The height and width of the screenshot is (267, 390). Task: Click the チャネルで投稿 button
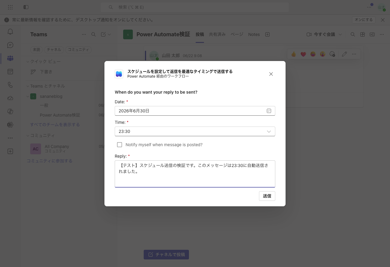pyautogui.click(x=166, y=255)
